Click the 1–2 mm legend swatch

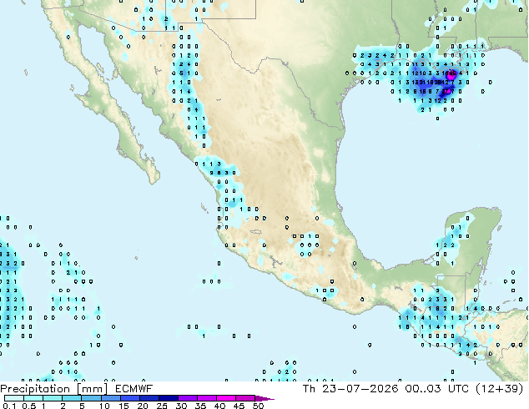(x=53, y=398)
